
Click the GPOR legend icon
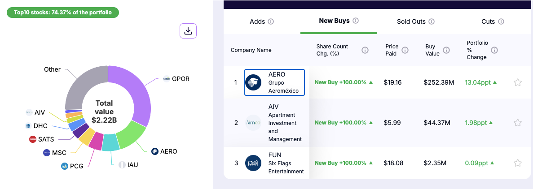[x=166, y=79]
